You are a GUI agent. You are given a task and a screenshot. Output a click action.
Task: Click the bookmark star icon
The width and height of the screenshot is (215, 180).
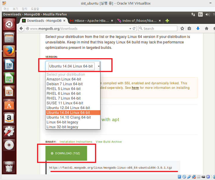[x=182, y=28]
